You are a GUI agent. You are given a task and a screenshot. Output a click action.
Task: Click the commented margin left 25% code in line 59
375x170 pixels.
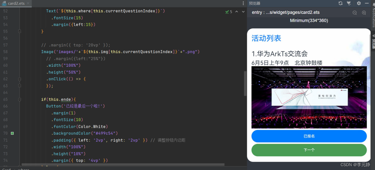(76, 59)
